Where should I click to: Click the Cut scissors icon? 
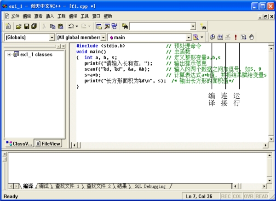pyautogui.click(x=44, y=27)
